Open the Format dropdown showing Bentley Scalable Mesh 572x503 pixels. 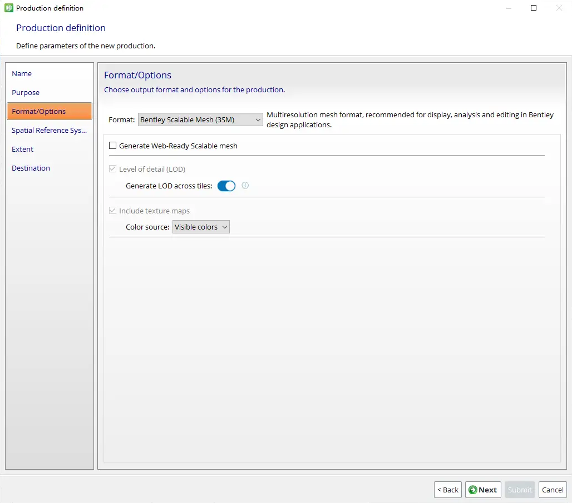tap(200, 119)
